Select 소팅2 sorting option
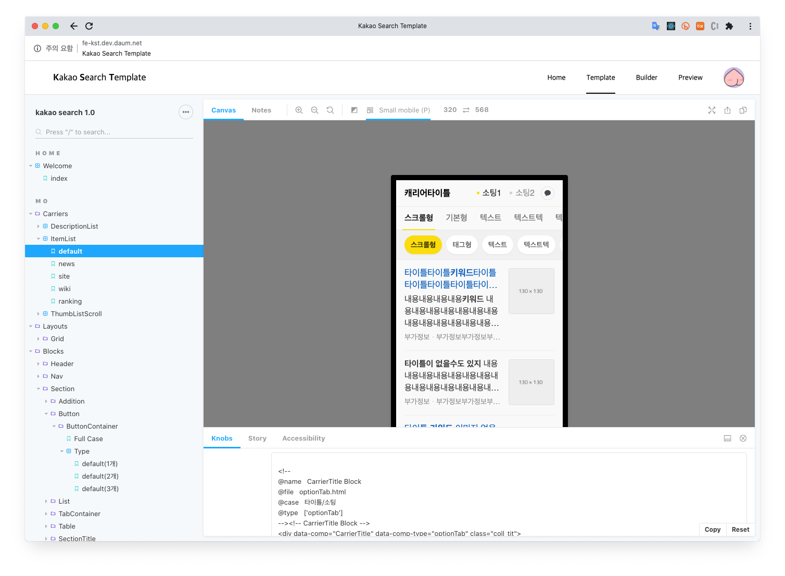 click(522, 193)
